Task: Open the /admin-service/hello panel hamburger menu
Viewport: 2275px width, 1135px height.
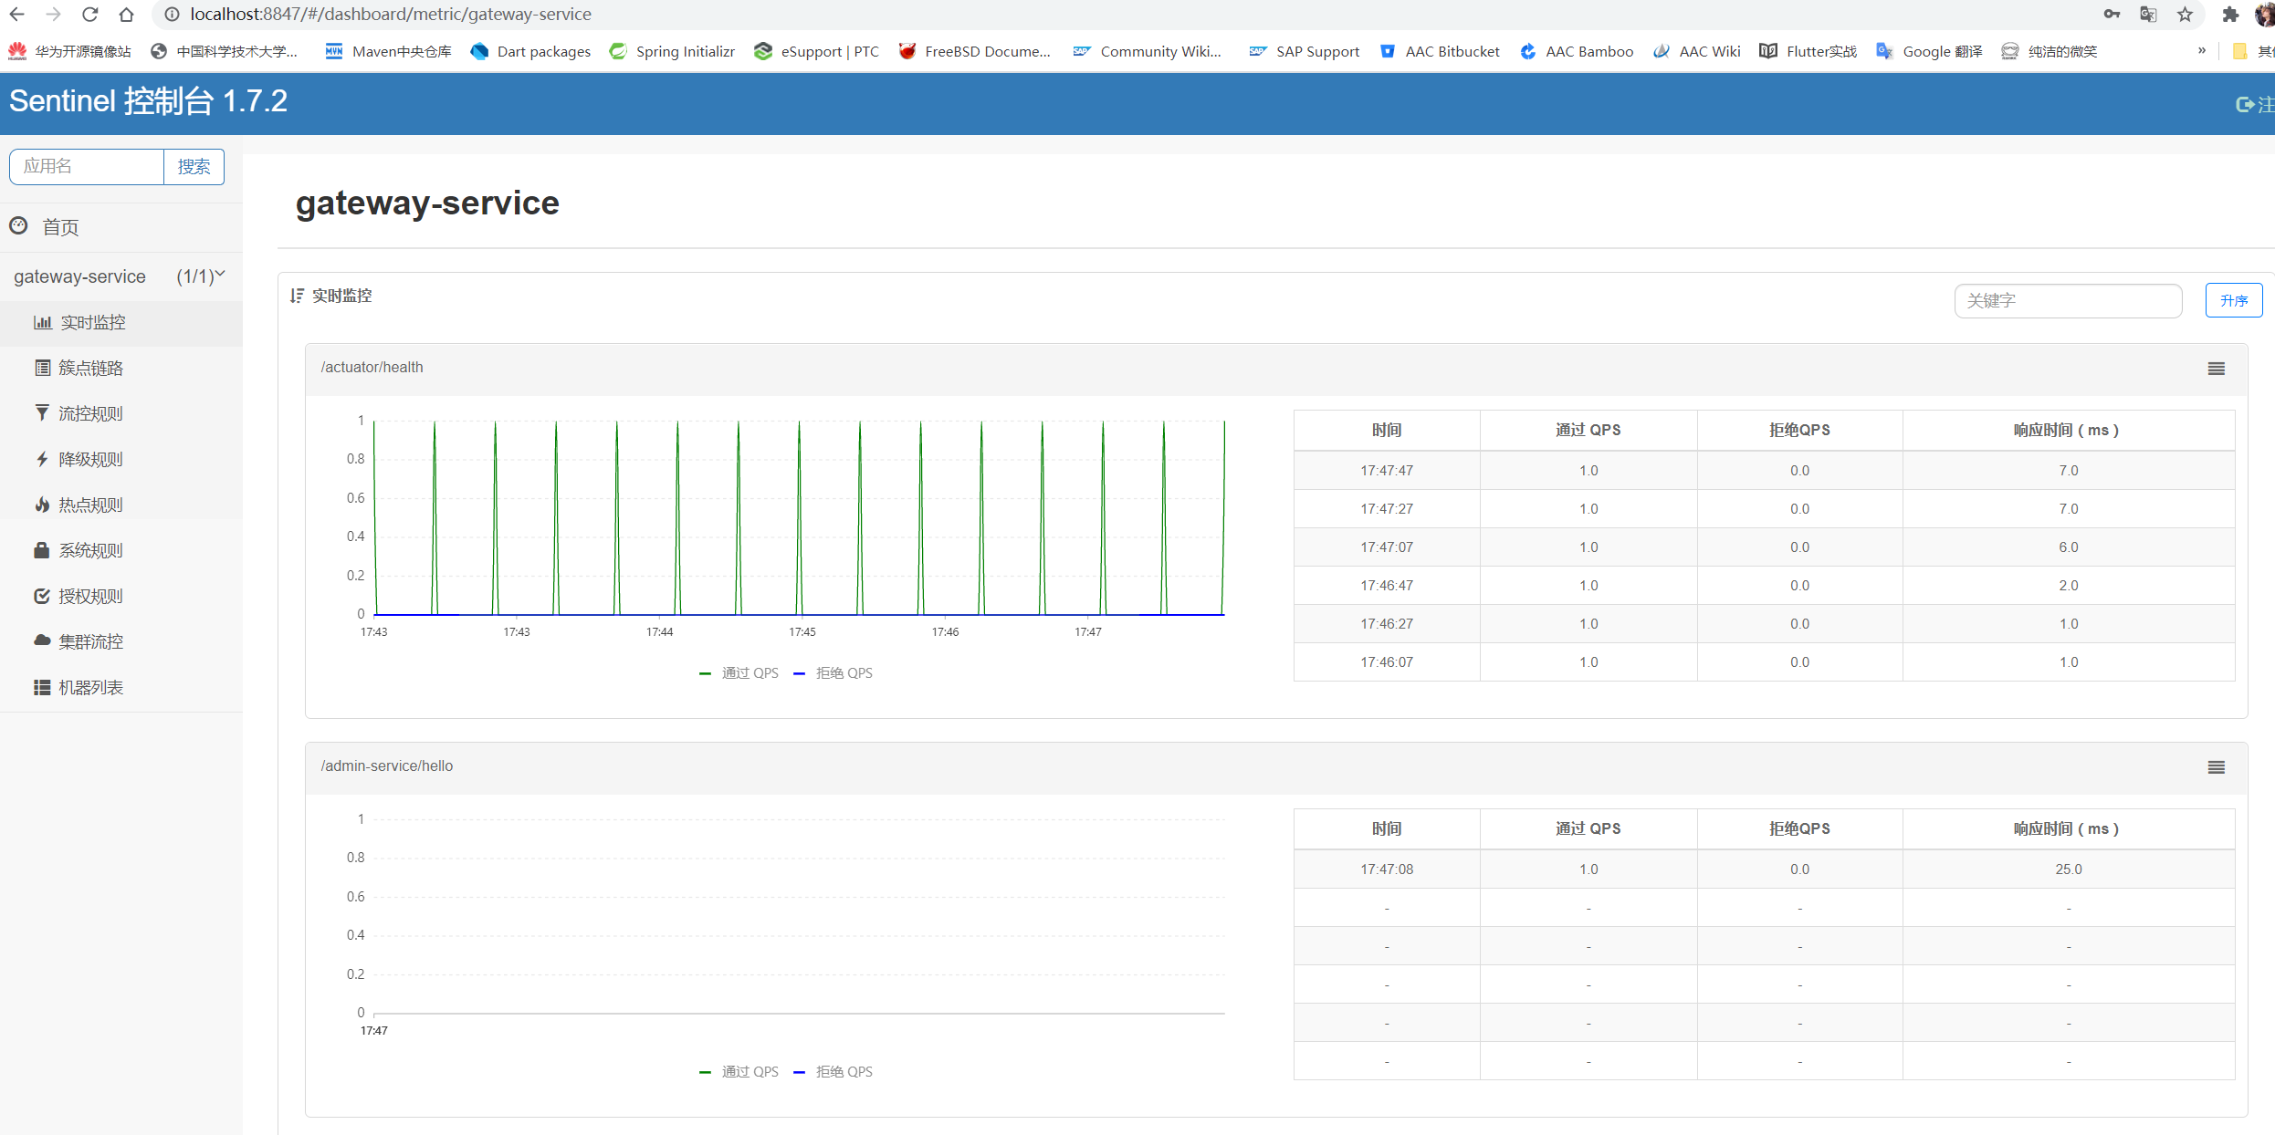Action: coord(2216,767)
